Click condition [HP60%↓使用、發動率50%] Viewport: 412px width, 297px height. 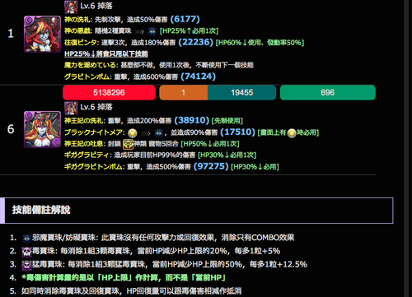point(260,43)
